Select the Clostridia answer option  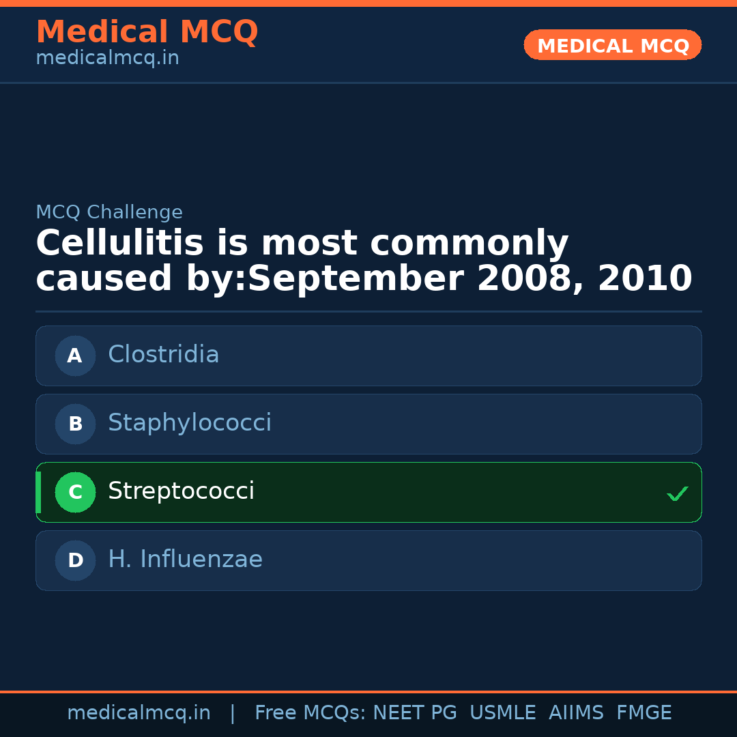[x=369, y=356]
